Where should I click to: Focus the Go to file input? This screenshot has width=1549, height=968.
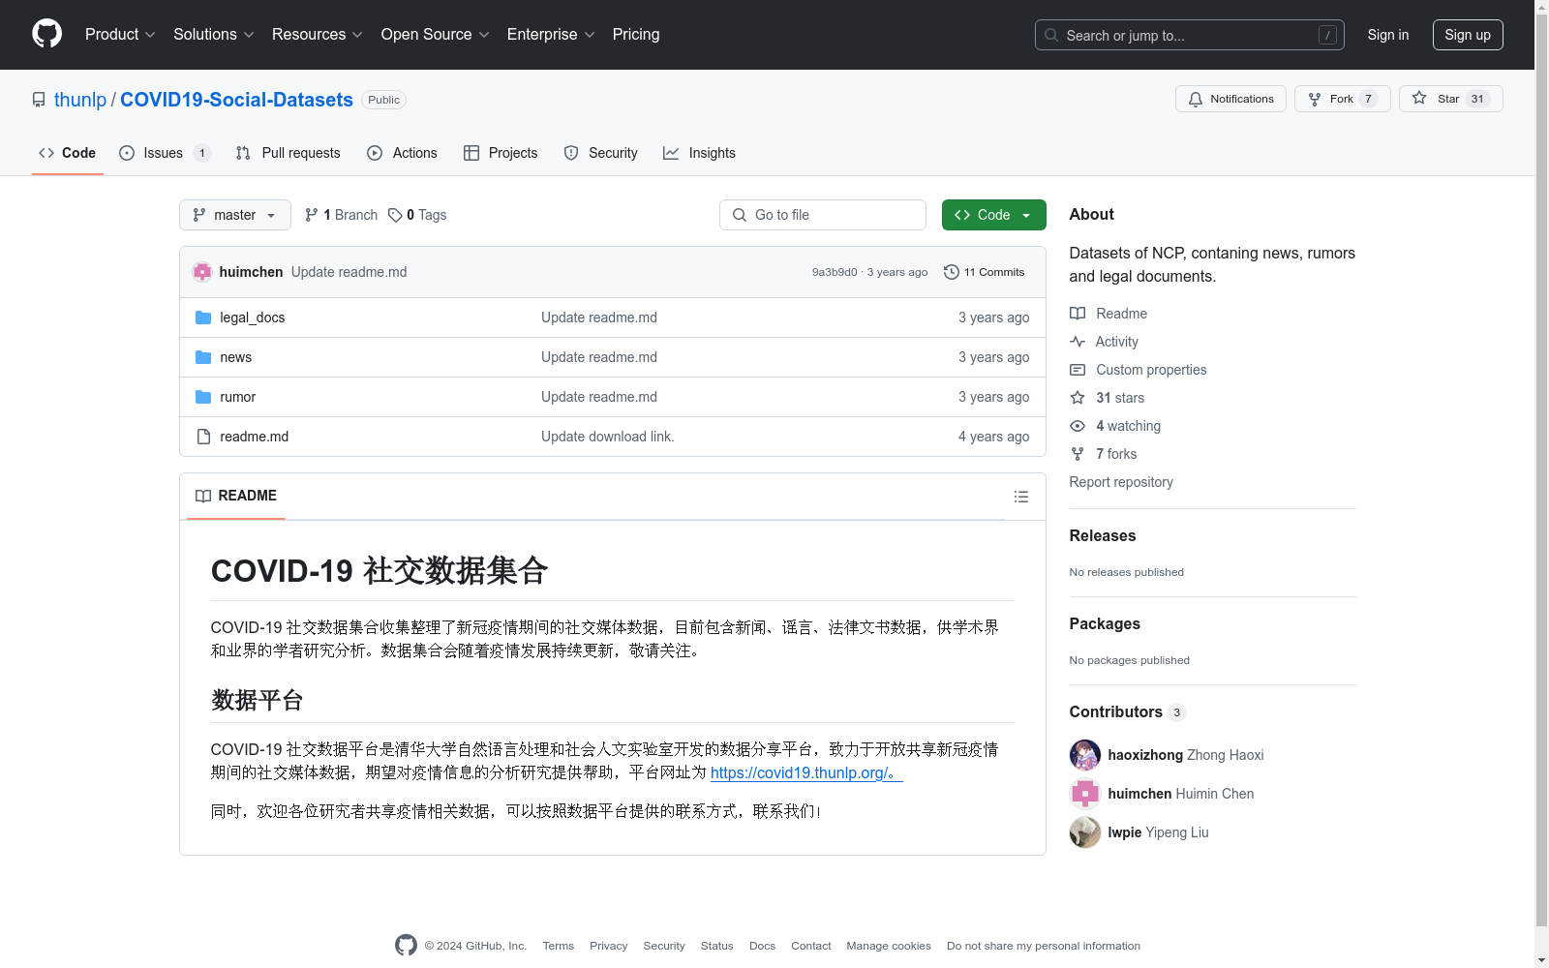(823, 215)
